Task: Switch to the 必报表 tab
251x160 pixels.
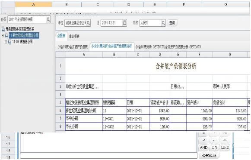Action: tap(61, 36)
